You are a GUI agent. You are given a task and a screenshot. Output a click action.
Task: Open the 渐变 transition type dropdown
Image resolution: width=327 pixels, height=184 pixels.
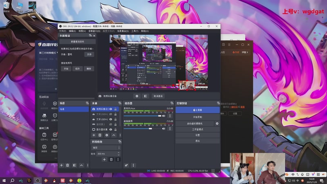click(x=106, y=148)
